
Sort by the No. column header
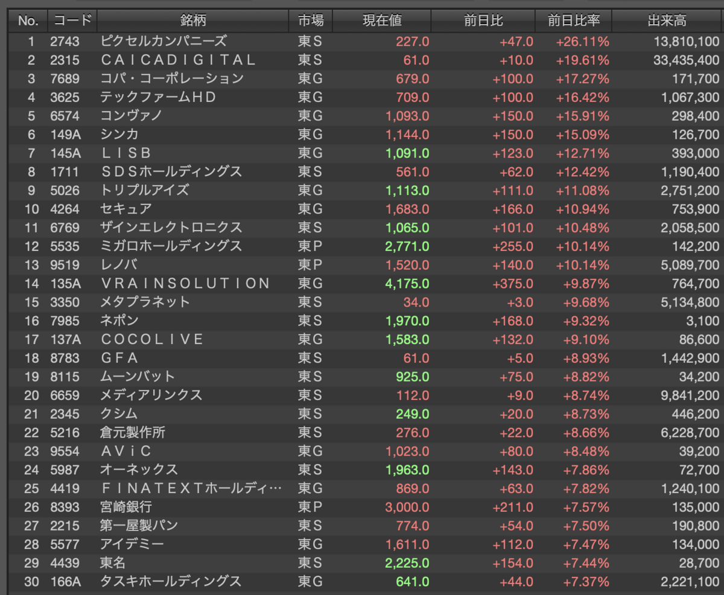coord(28,21)
